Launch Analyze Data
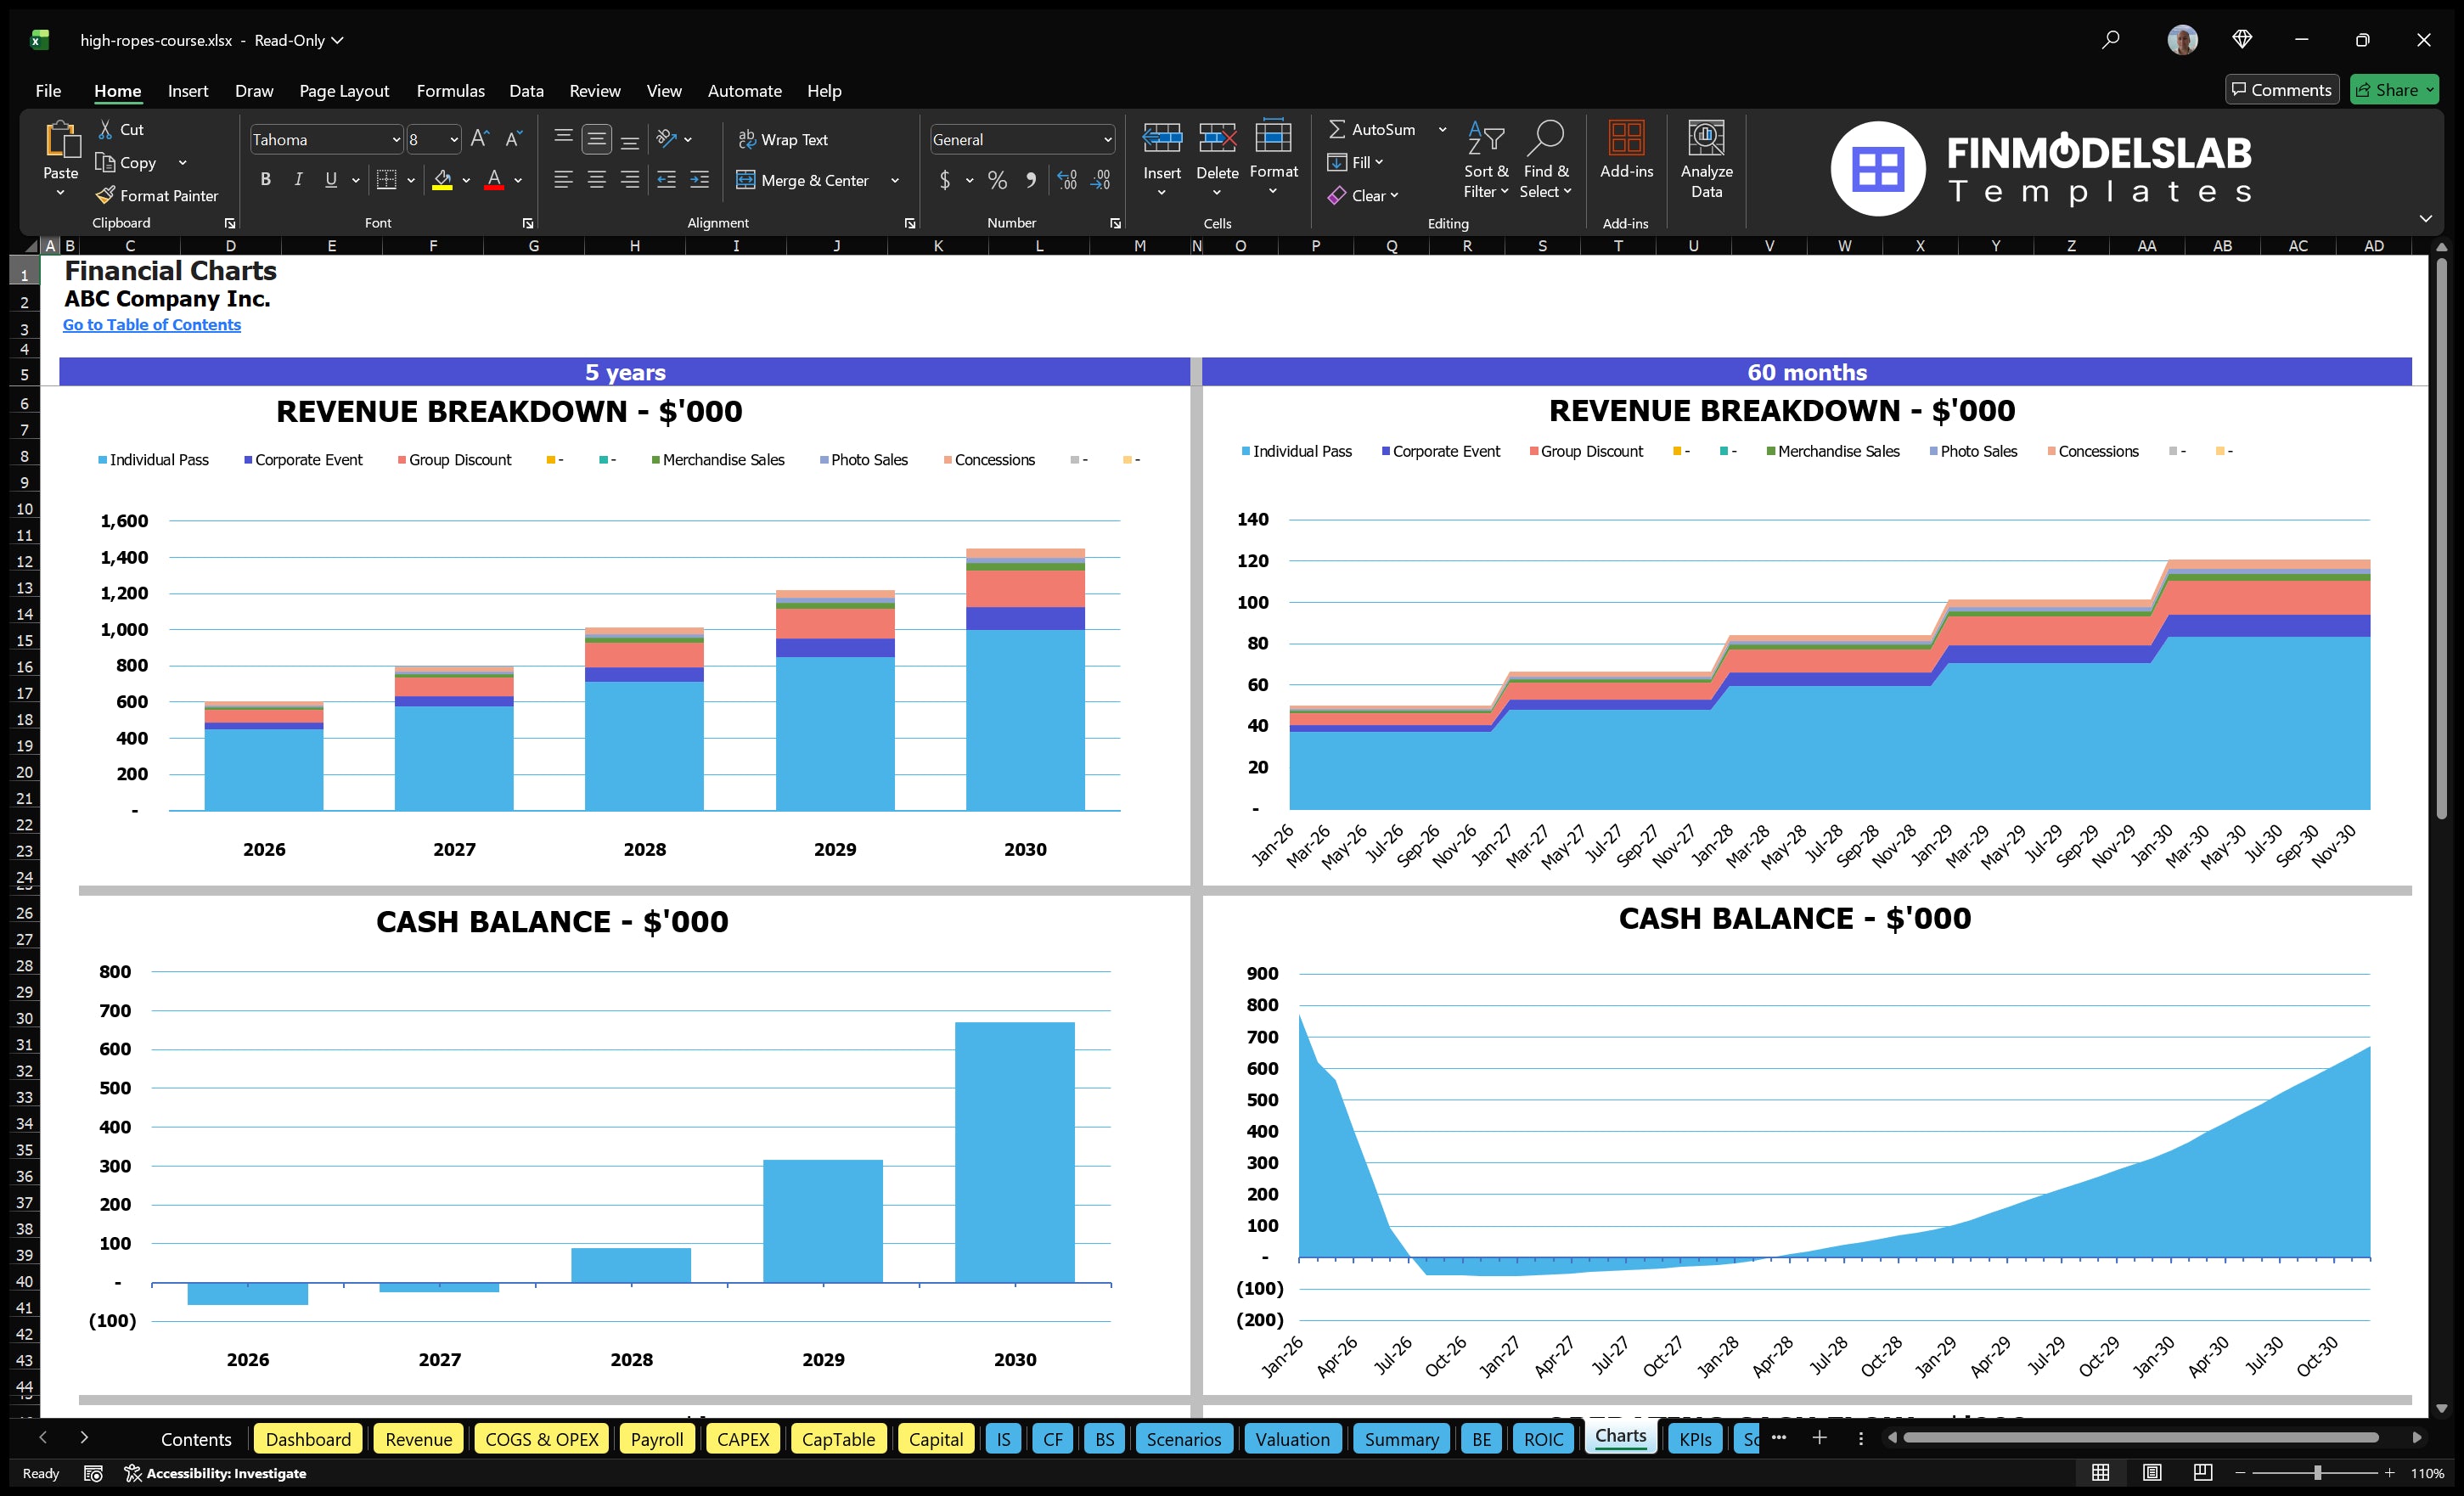This screenshot has height=1496, width=2464. (1707, 160)
